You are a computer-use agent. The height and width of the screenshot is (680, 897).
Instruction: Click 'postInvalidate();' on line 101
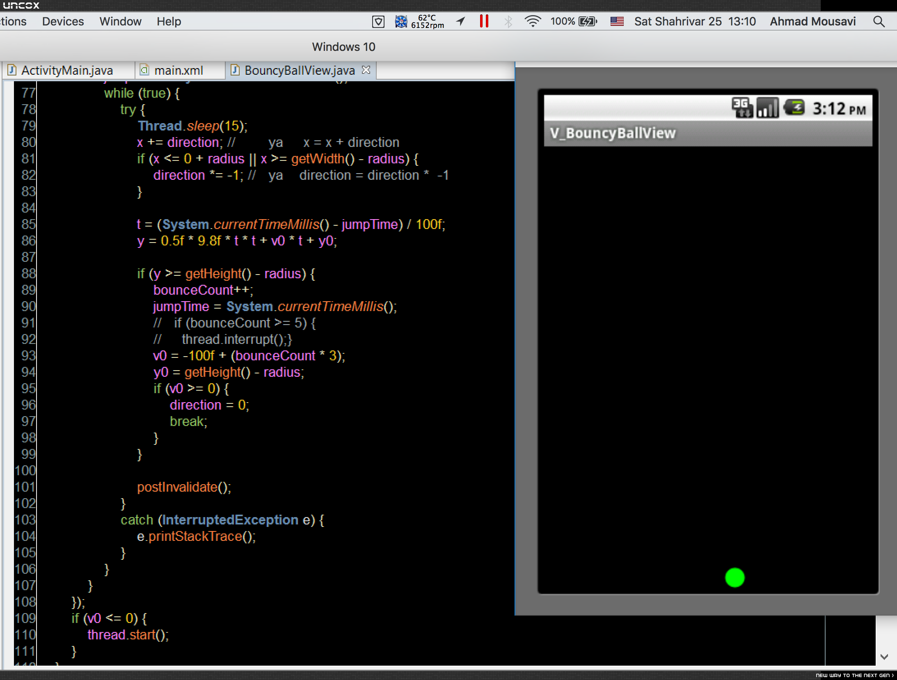click(184, 487)
